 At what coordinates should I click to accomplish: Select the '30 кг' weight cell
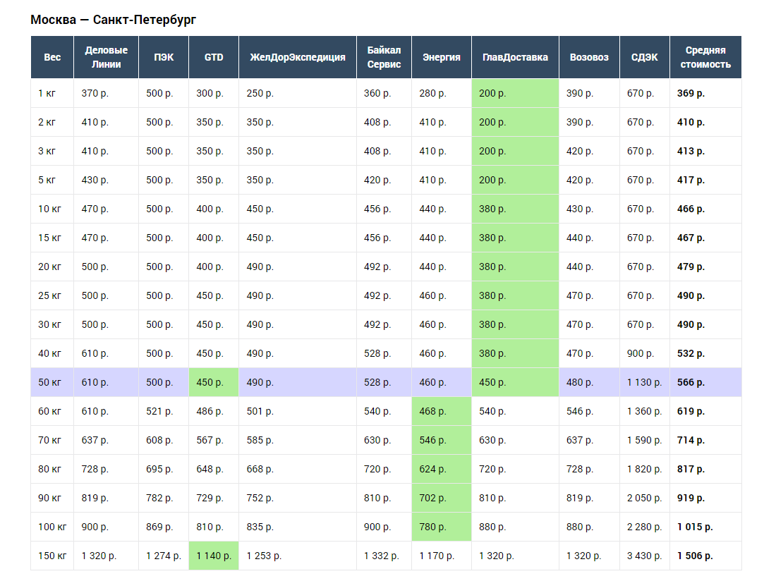52,324
